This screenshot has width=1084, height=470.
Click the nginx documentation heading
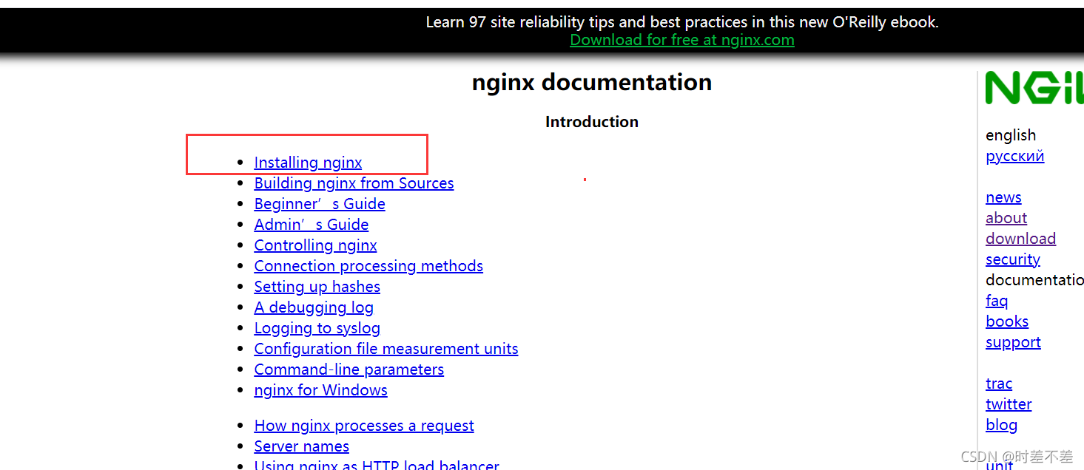[592, 82]
